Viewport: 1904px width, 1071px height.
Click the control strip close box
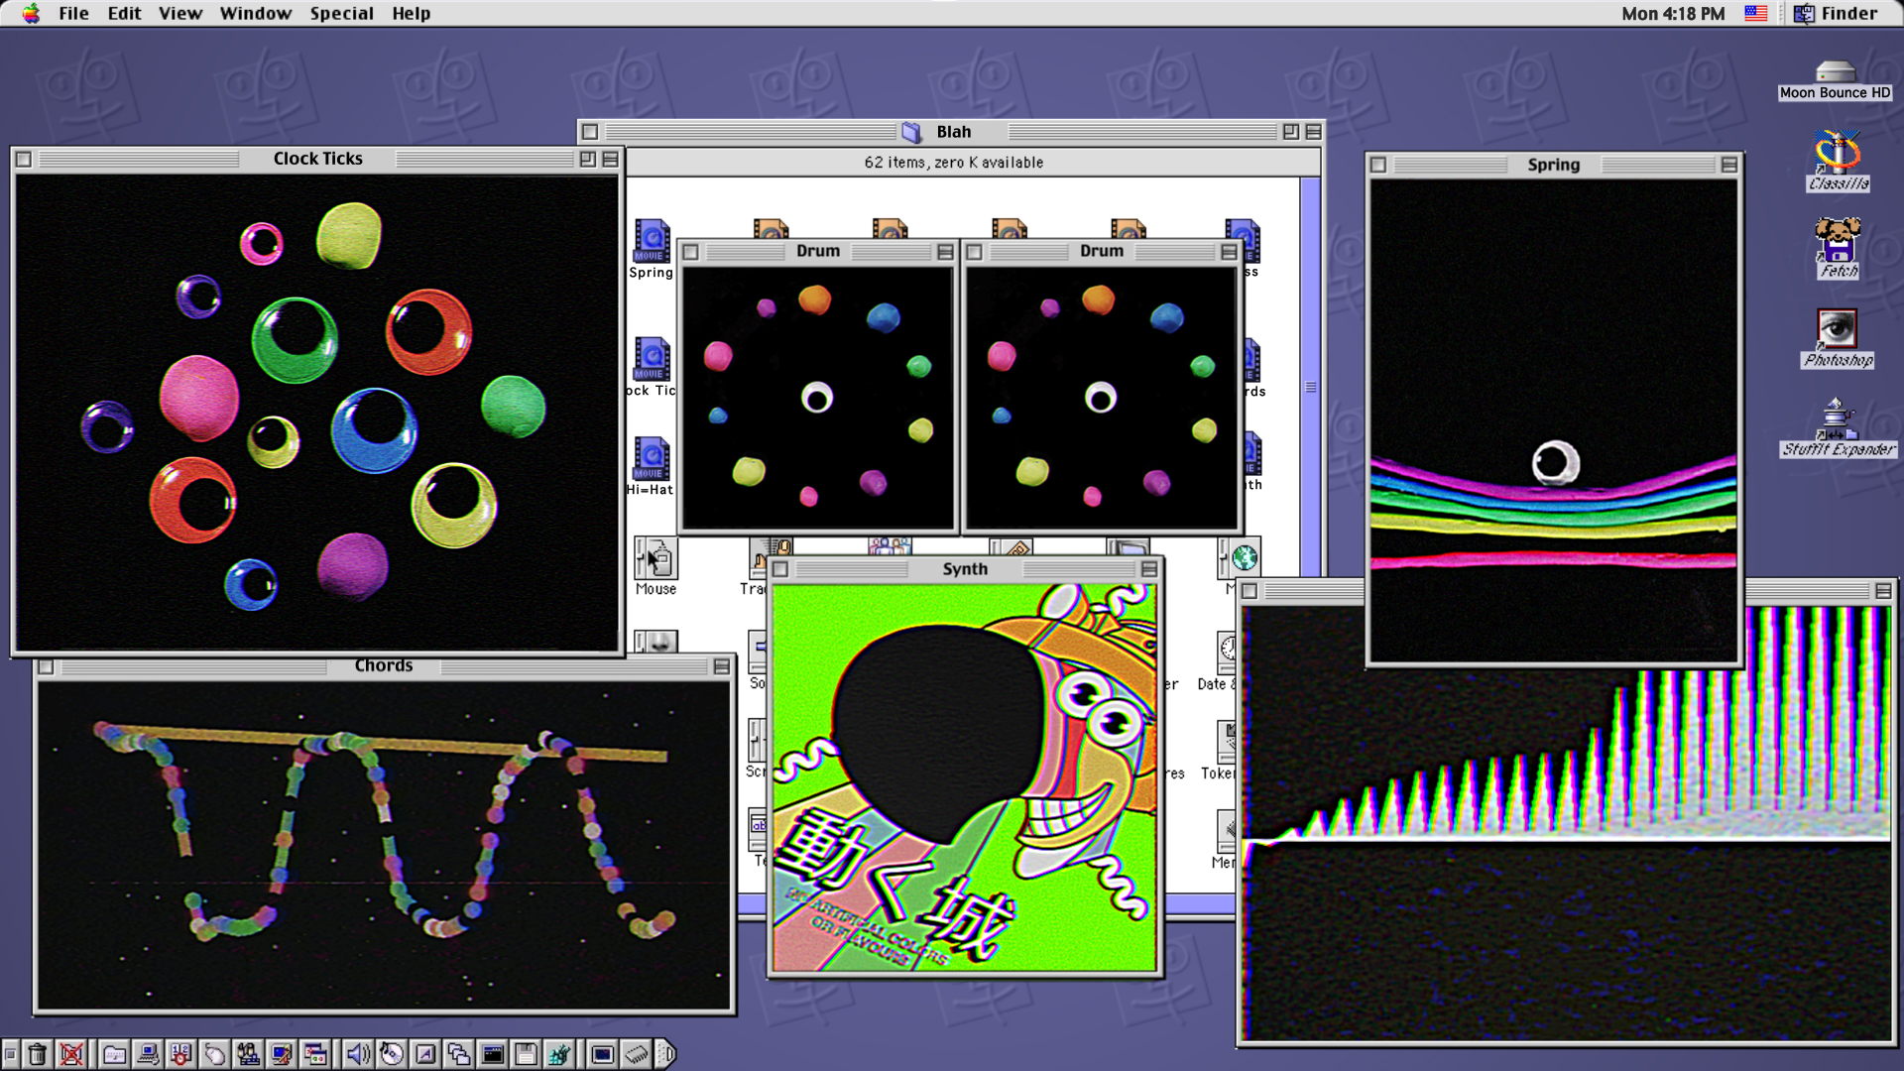(x=10, y=1054)
